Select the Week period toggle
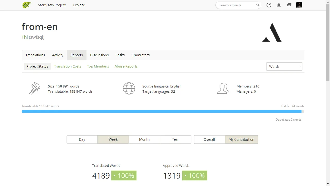 (113, 139)
